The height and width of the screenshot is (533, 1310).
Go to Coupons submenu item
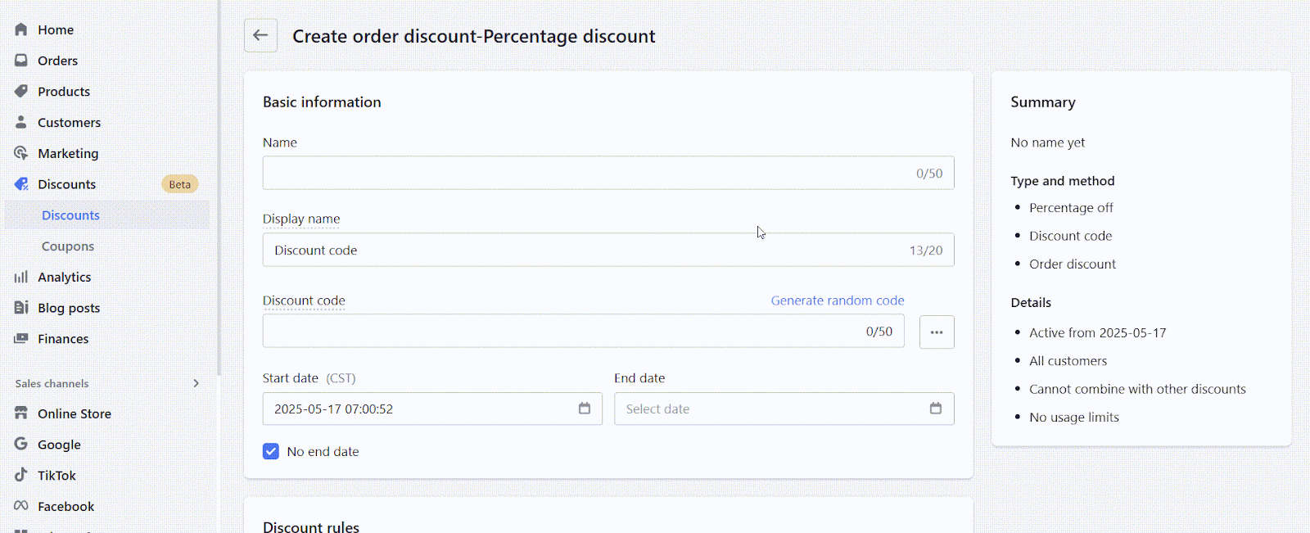[x=68, y=246]
